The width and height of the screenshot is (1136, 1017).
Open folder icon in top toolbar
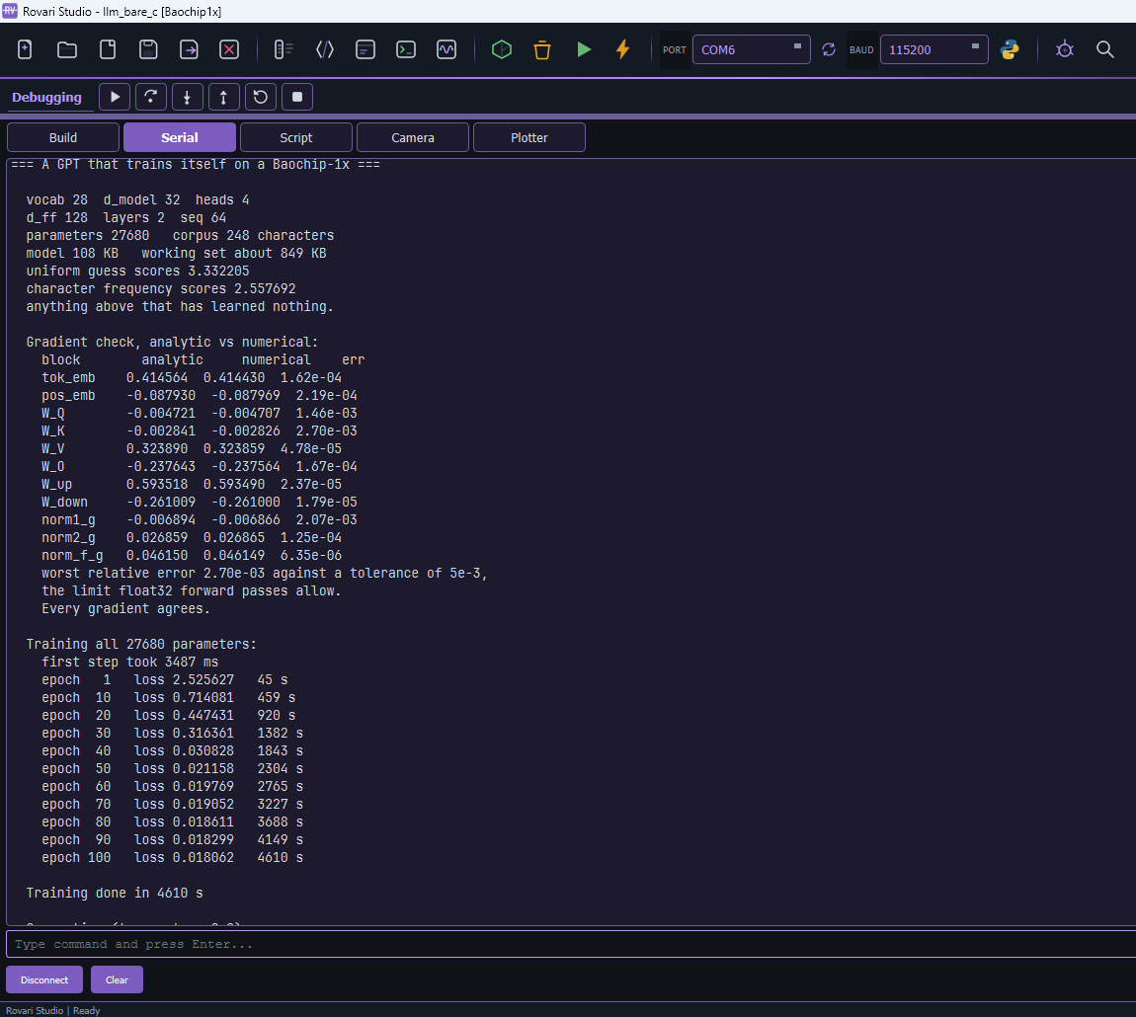pos(66,49)
